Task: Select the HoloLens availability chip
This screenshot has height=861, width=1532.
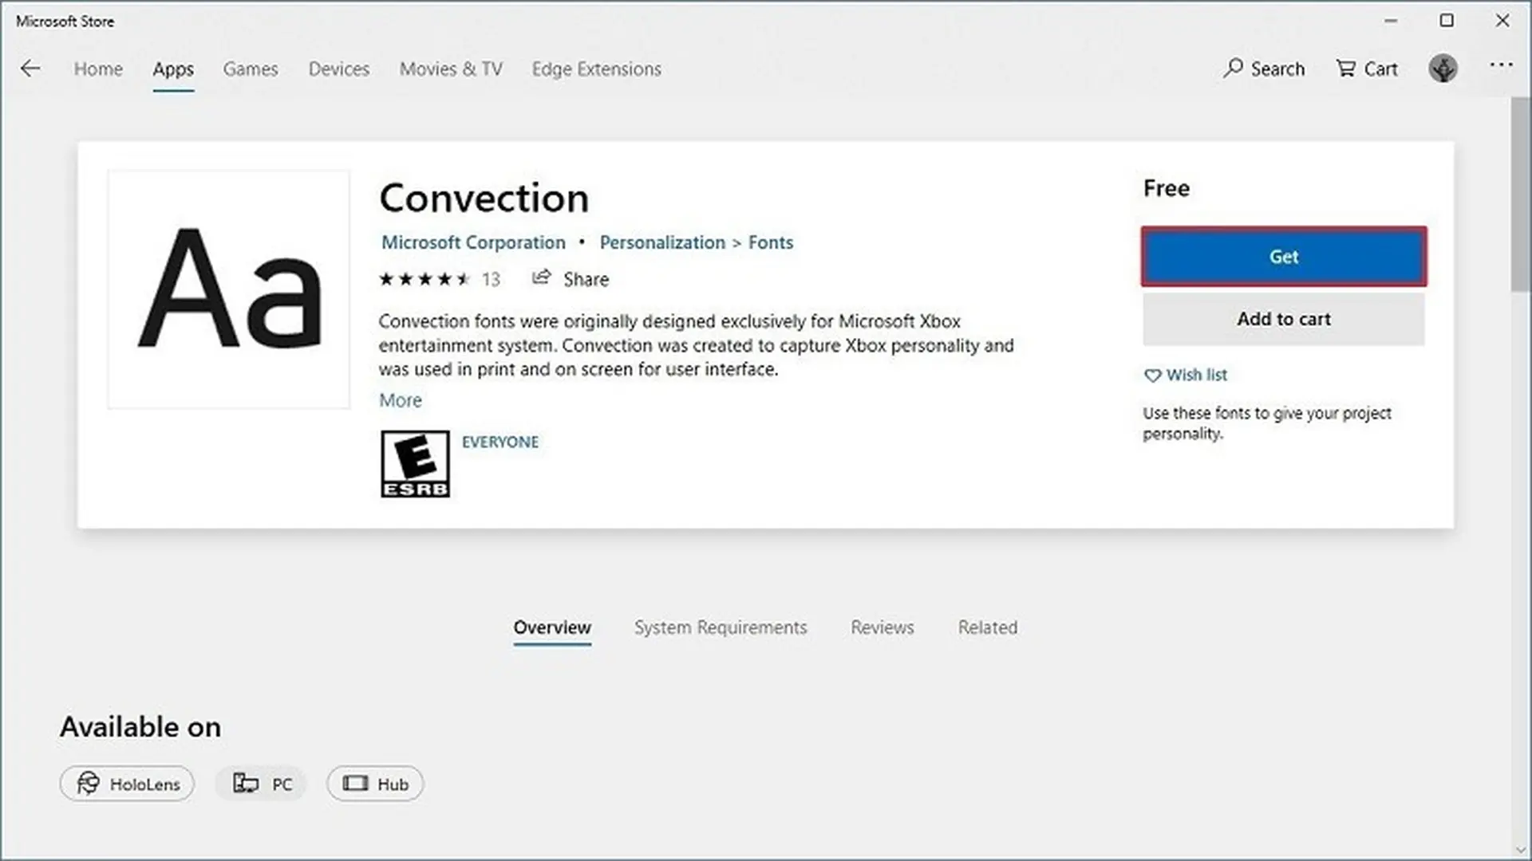Action: click(126, 784)
